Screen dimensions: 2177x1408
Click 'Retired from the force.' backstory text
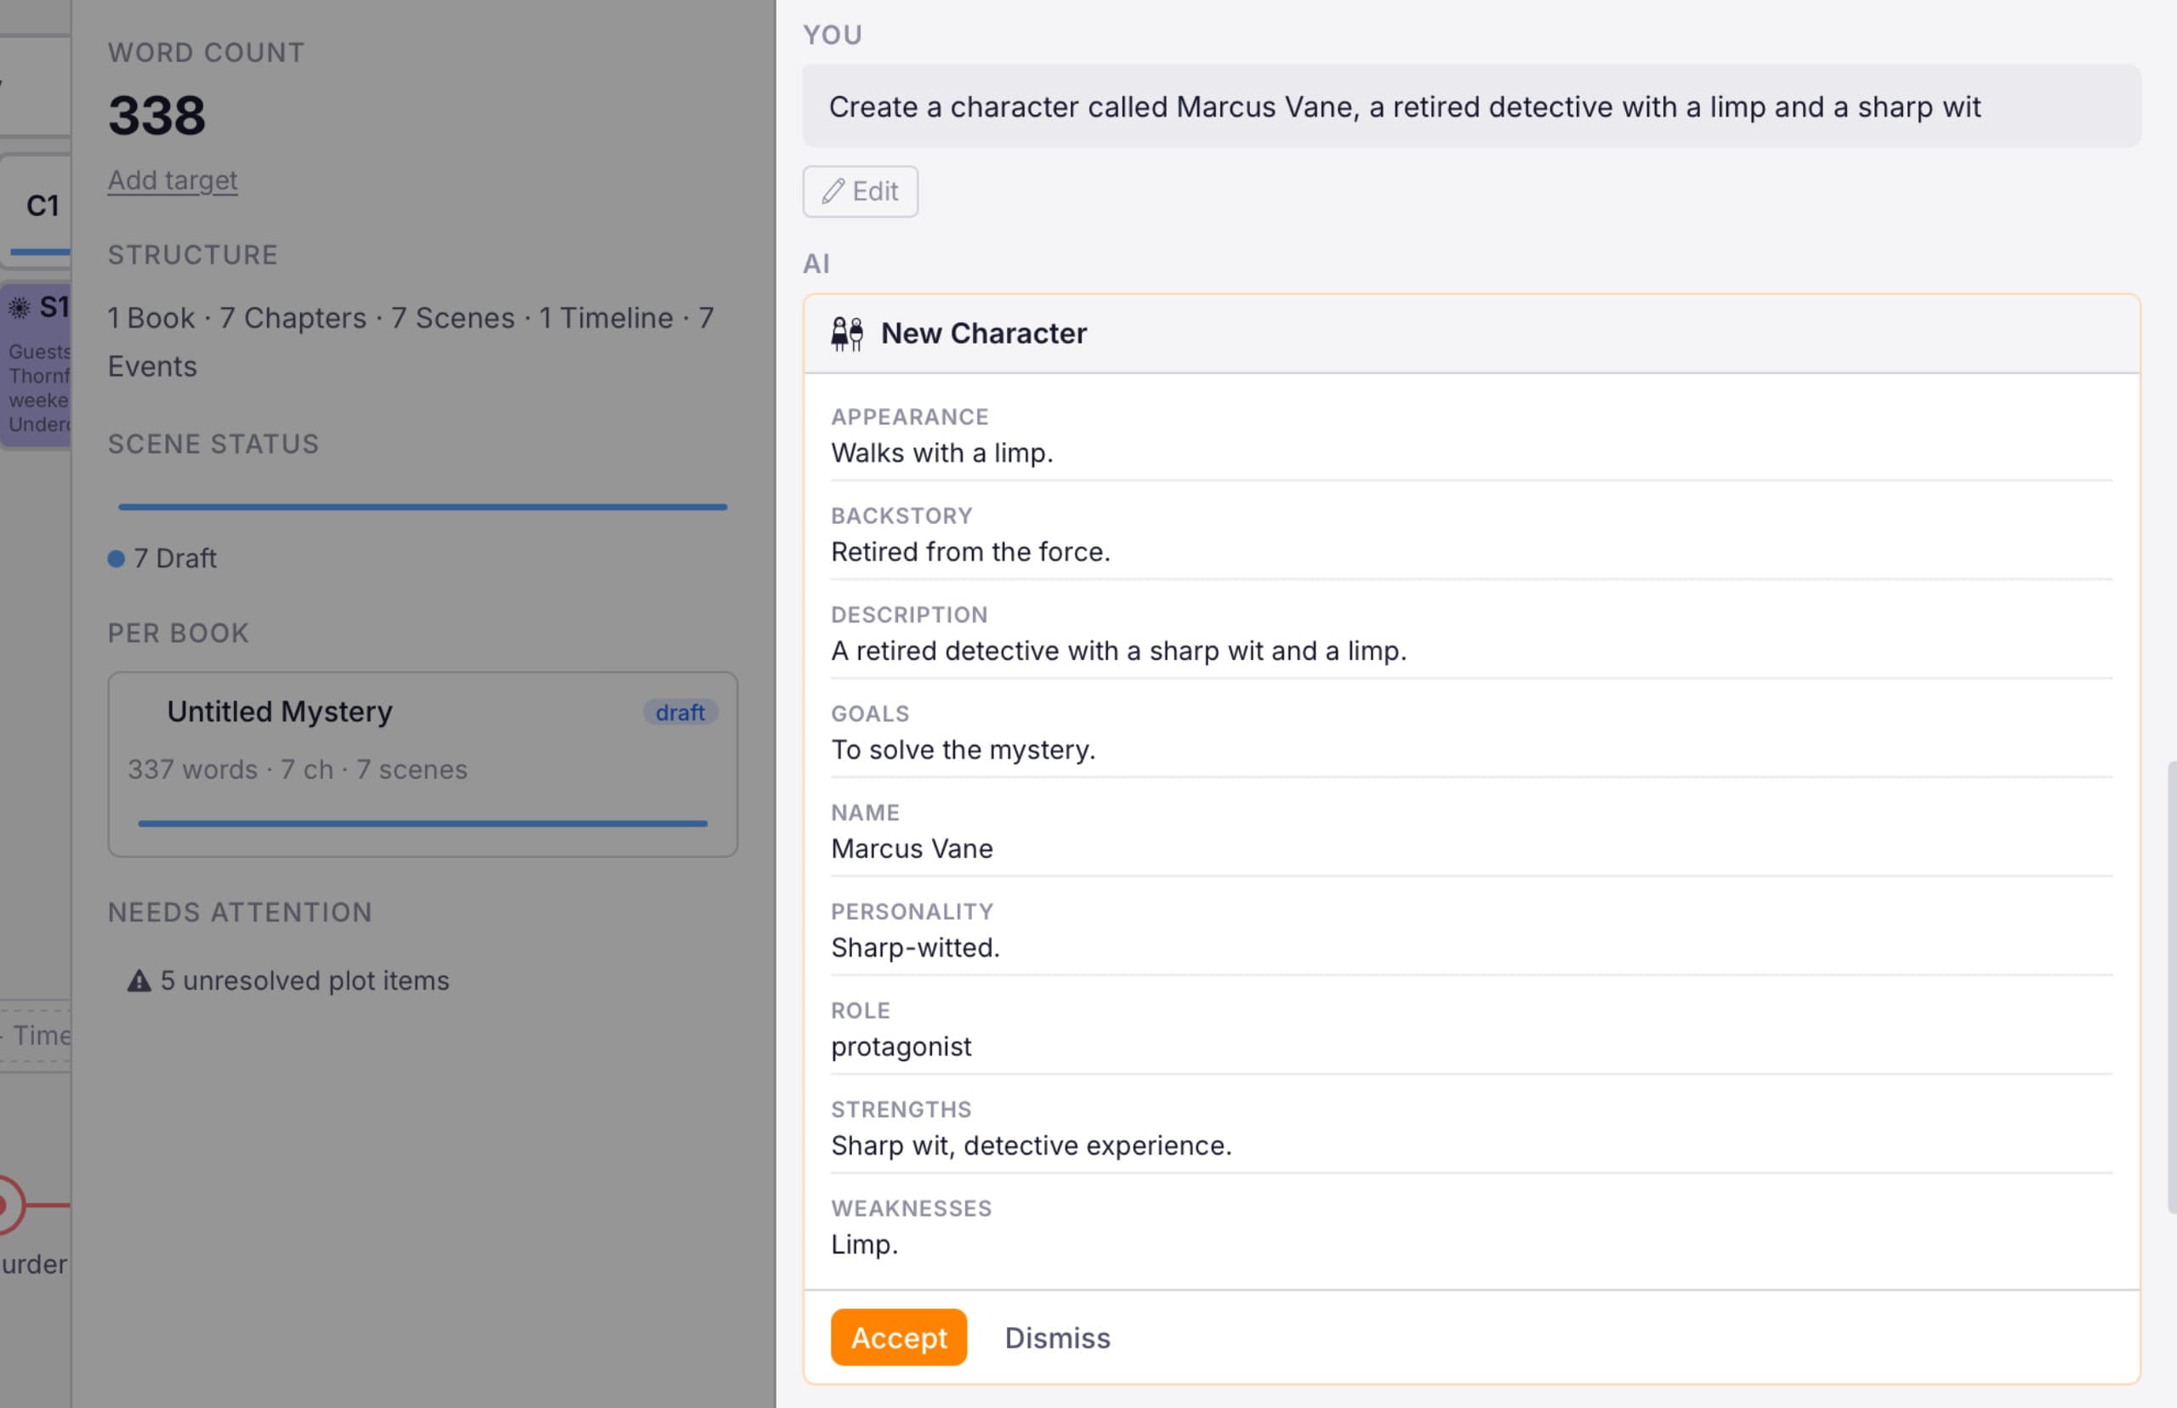(x=970, y=551)
